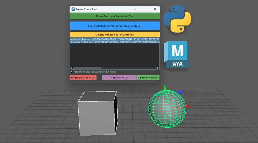Screen dimensions: 258x143
Task: Click the sphere's center move manipulator square
Action: [167, 108]
